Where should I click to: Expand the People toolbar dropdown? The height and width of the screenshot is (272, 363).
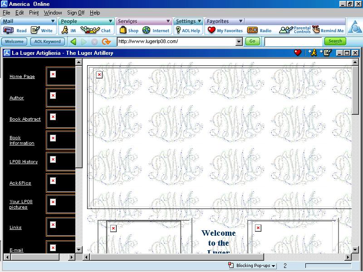click(x=111, y=21)
